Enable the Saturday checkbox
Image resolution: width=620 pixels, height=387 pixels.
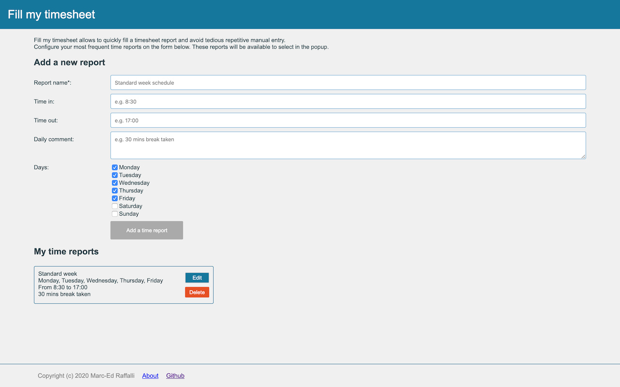[x=115, y=206]
